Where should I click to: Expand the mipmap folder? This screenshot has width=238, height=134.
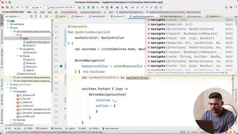(x=11, y=120)
